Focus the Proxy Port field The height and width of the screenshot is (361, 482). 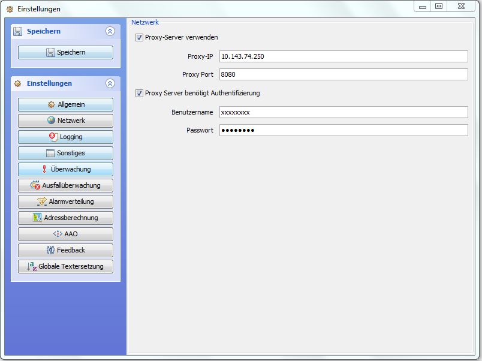pyautogui.click(x=343, y=74)
